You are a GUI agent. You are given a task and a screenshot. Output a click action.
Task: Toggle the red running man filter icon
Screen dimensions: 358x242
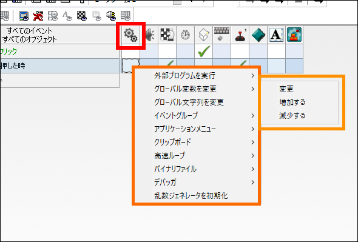pyautogui.click(x=38, y=16)
